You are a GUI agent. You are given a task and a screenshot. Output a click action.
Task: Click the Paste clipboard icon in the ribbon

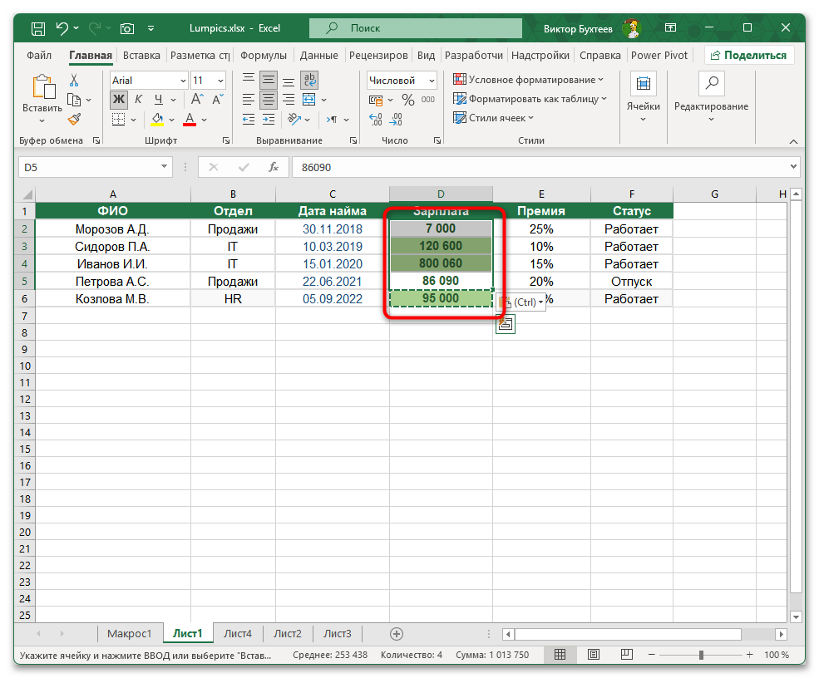[x=43, y=86]
